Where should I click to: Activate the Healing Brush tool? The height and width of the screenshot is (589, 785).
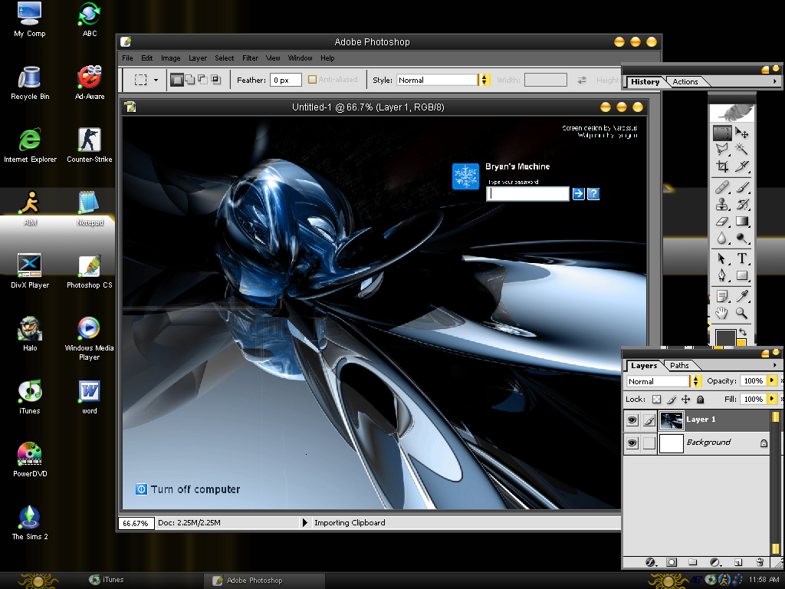(x=721, y=186)
